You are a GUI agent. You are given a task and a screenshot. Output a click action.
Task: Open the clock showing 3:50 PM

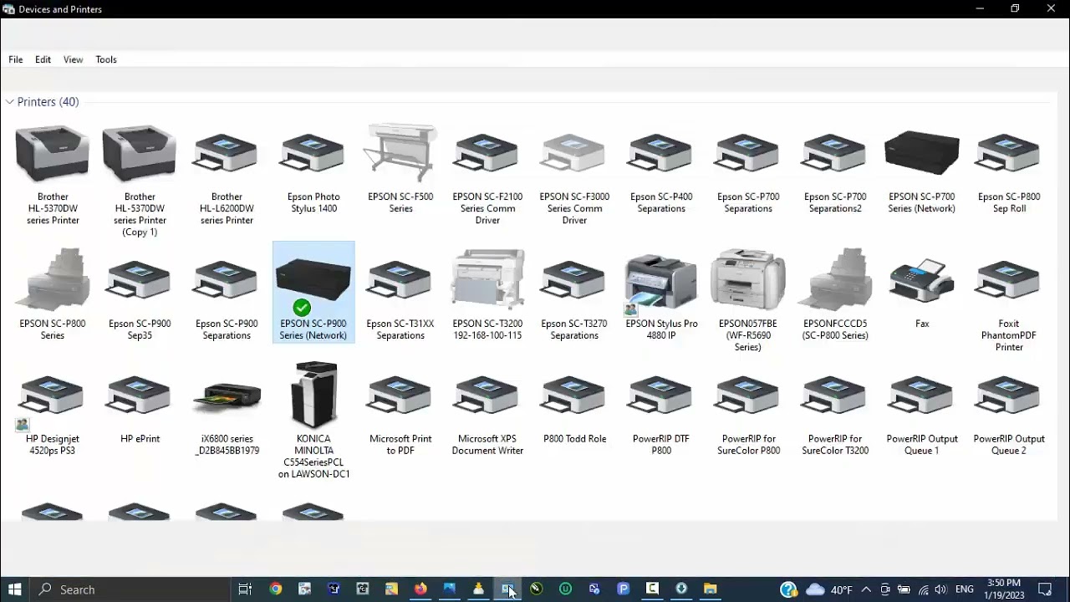pyautogui.click(x=1003, y=589)
